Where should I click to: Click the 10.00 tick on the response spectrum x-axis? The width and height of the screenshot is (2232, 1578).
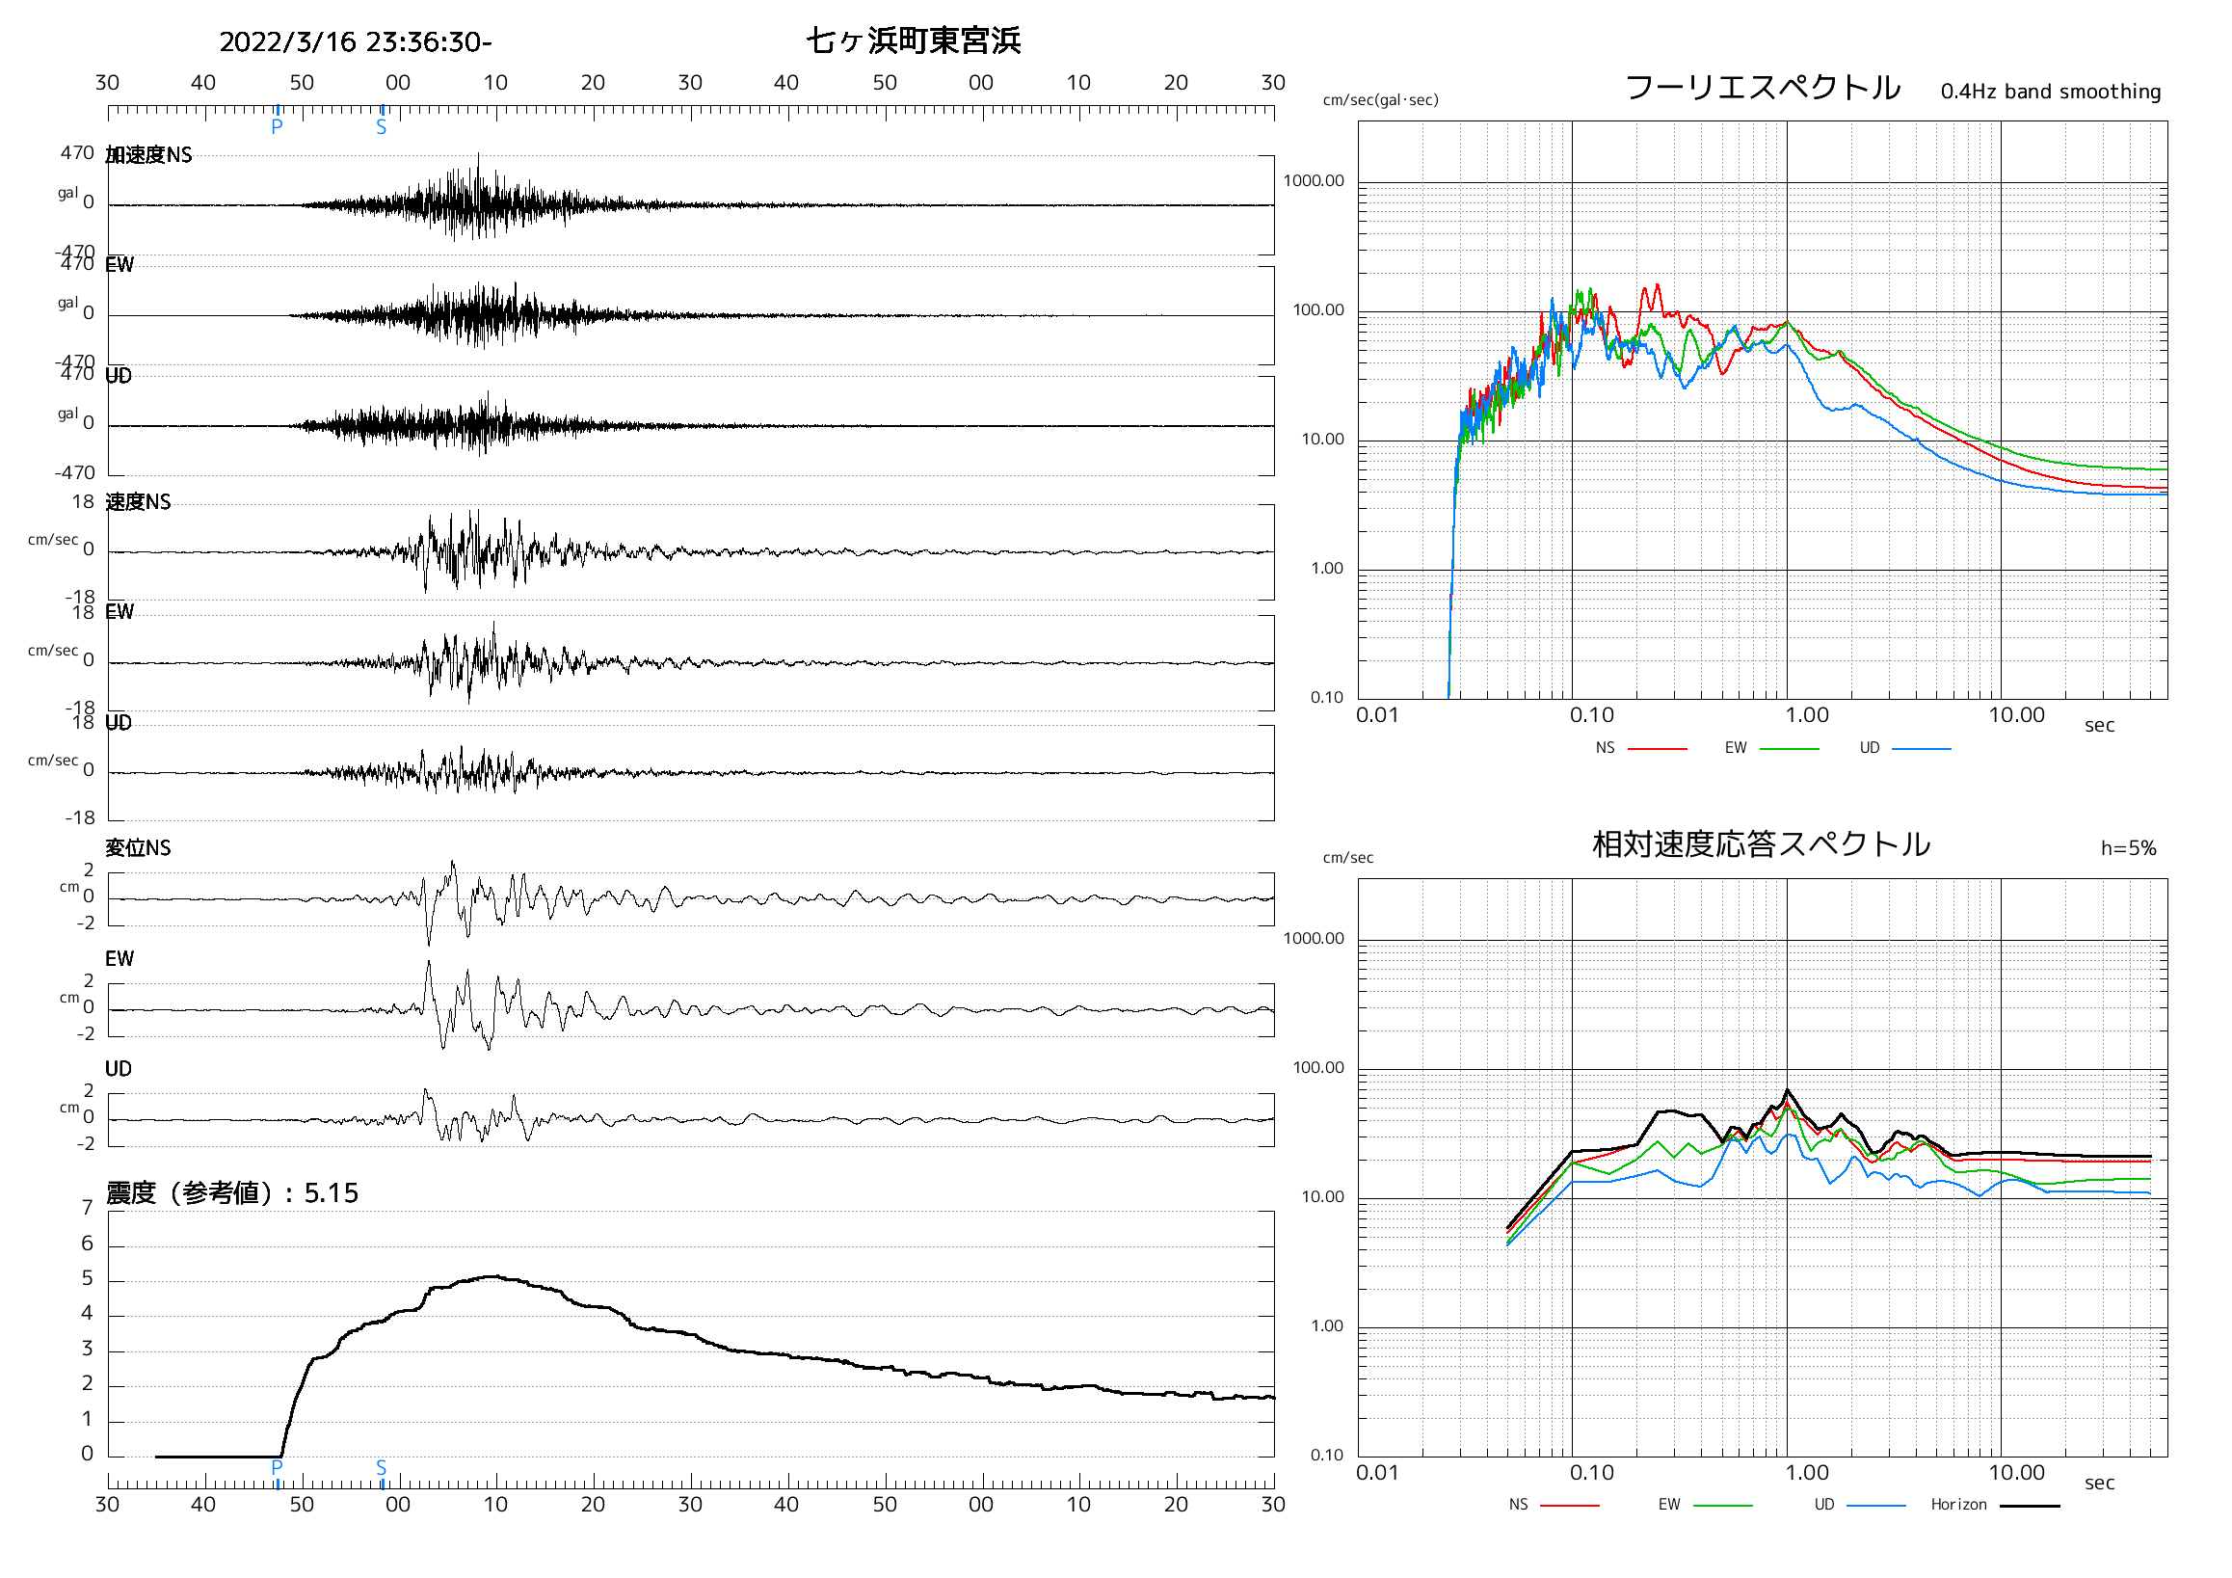pos(2016,1473)
